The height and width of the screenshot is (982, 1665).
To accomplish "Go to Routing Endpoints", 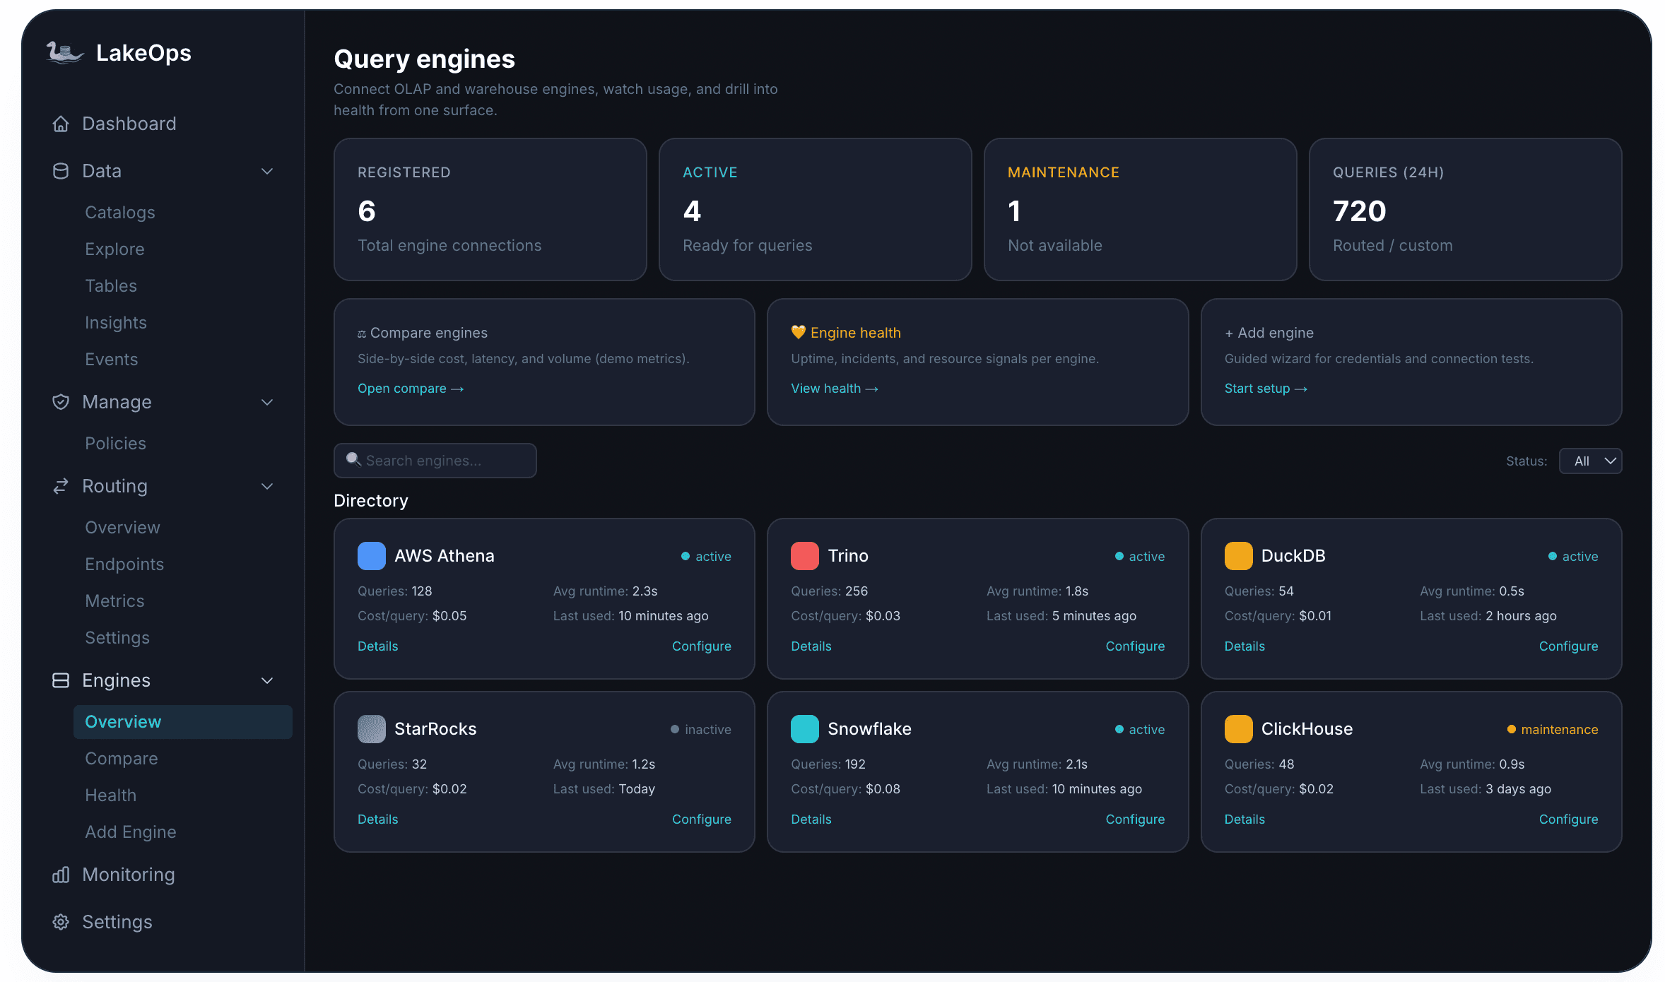I will (x=124, y=564).
